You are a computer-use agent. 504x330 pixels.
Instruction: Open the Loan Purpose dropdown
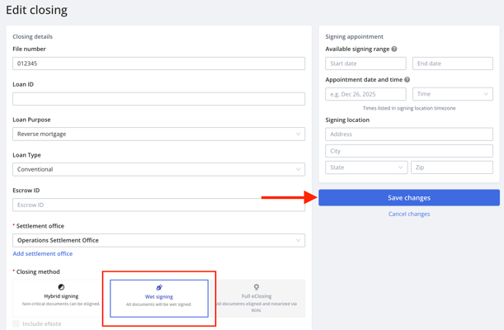158,134
